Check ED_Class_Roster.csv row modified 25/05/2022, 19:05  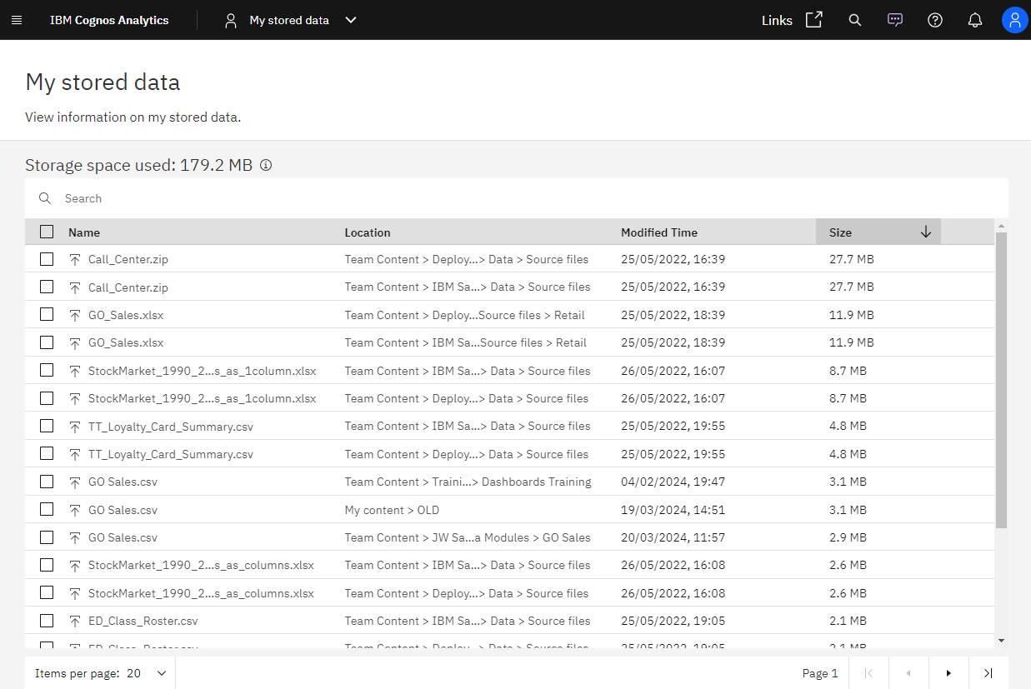pos(47,621)
